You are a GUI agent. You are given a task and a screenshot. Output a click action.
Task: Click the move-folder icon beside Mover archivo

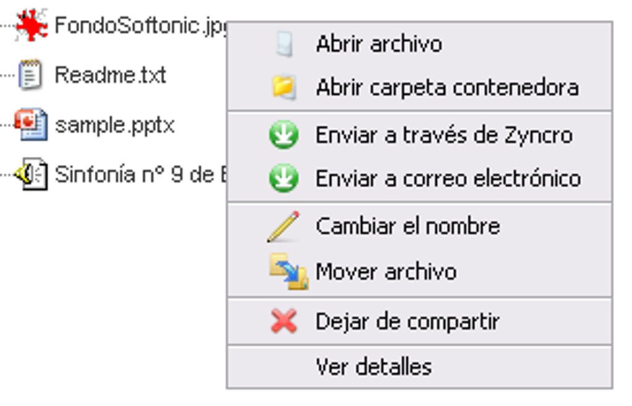[x=287, y=273]
